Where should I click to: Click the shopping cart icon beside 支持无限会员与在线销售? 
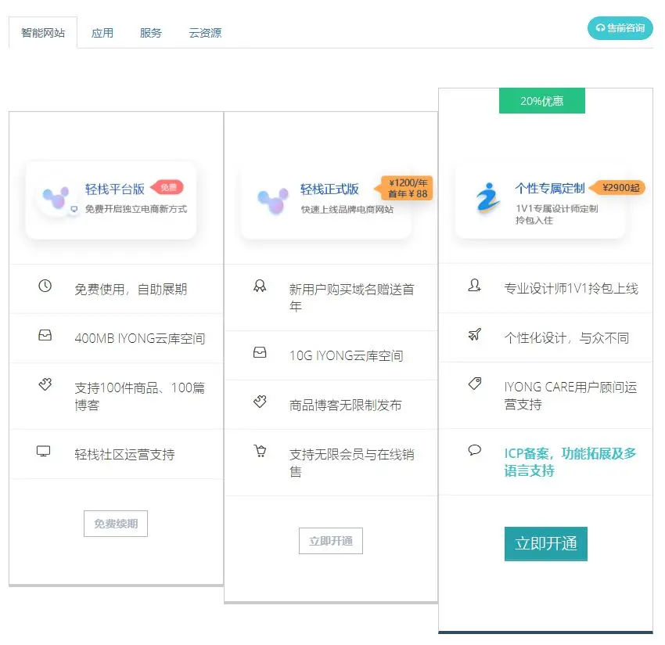point(260,452)
